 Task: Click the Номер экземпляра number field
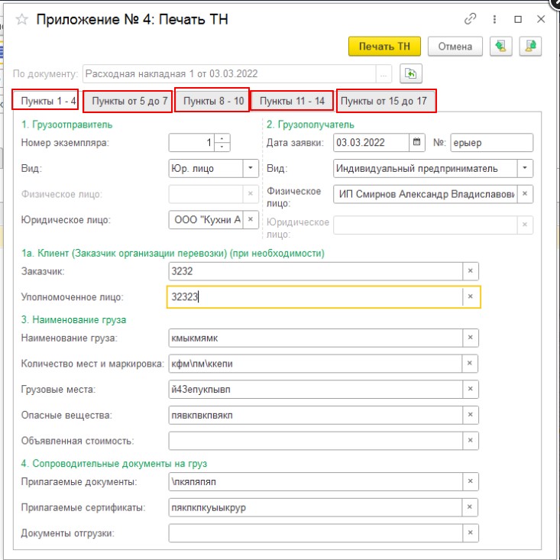pyautogui.click(x=192, y=143)
